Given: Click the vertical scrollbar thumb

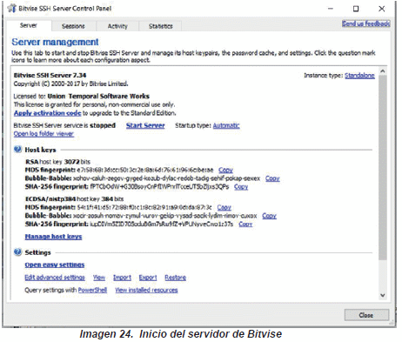Looking at the screenshot, I should (x=383, y=167).
